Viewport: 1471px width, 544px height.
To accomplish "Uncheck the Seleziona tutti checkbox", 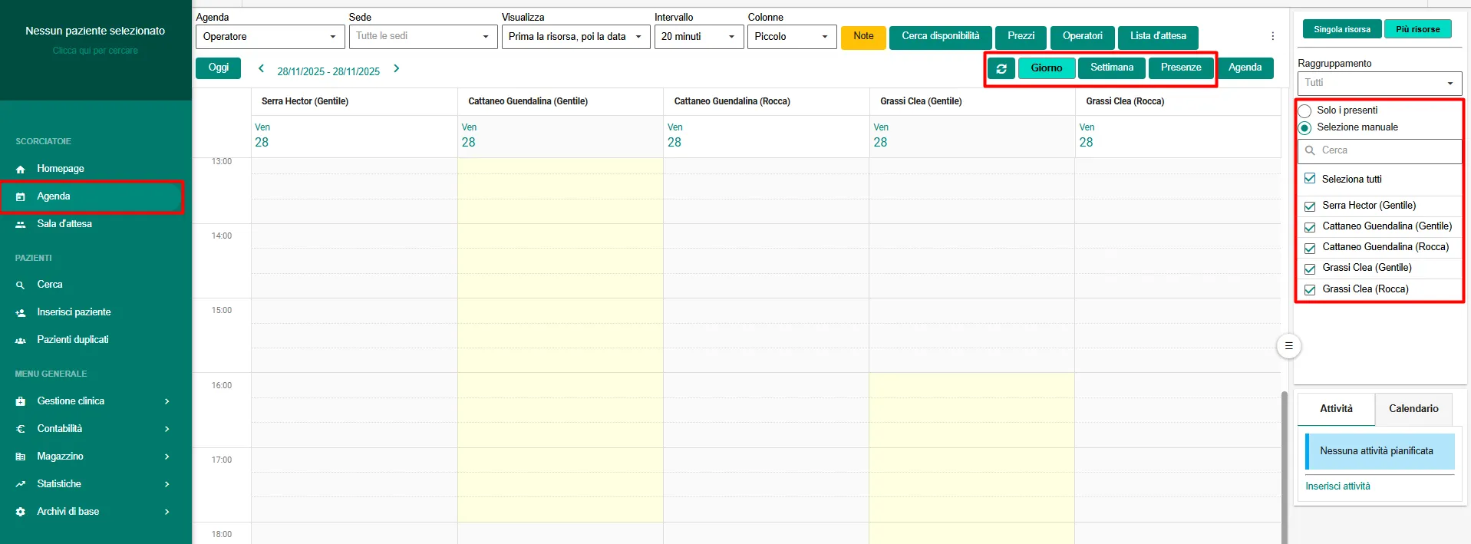I will pyautogui.click(x=1310, y=179).
